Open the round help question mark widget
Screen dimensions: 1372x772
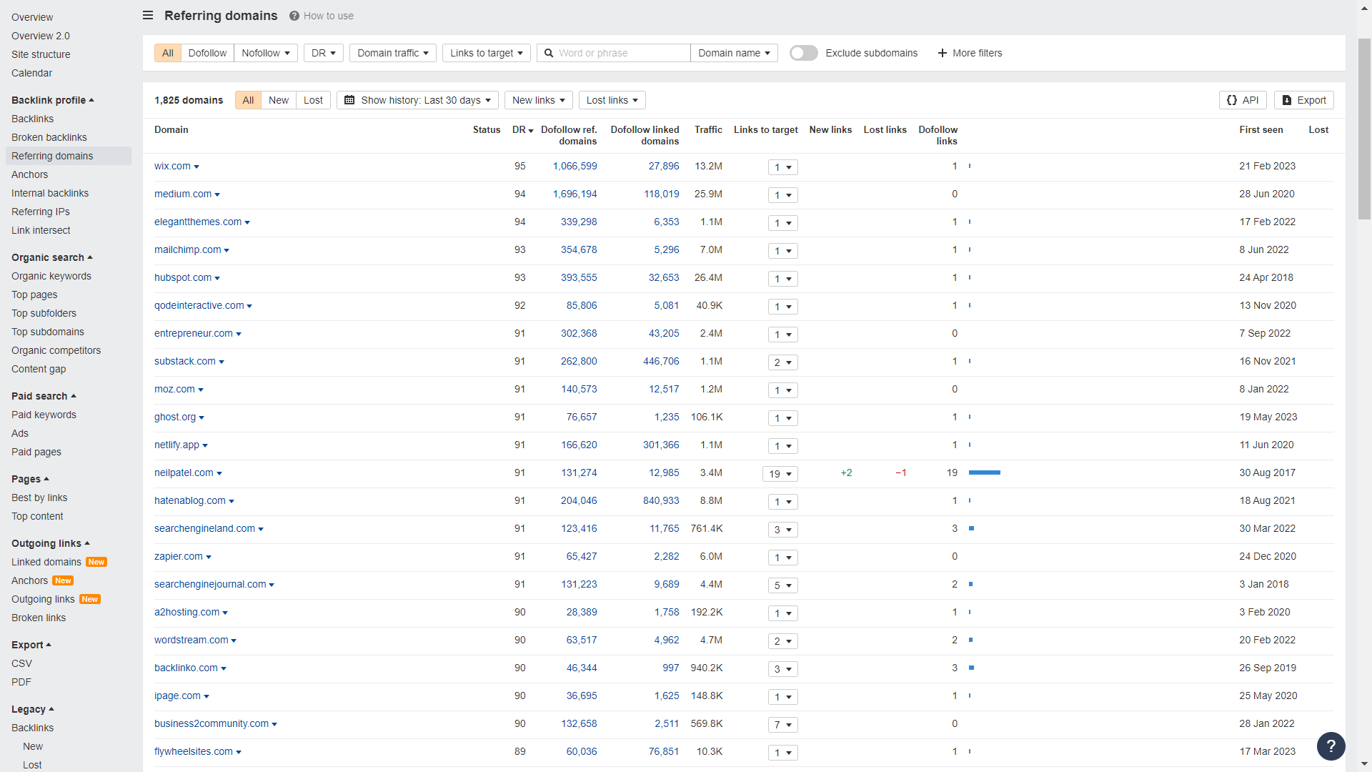coord(1331,746)
